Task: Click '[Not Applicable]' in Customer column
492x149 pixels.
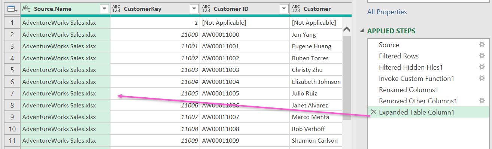Action: tap(316, 23)
